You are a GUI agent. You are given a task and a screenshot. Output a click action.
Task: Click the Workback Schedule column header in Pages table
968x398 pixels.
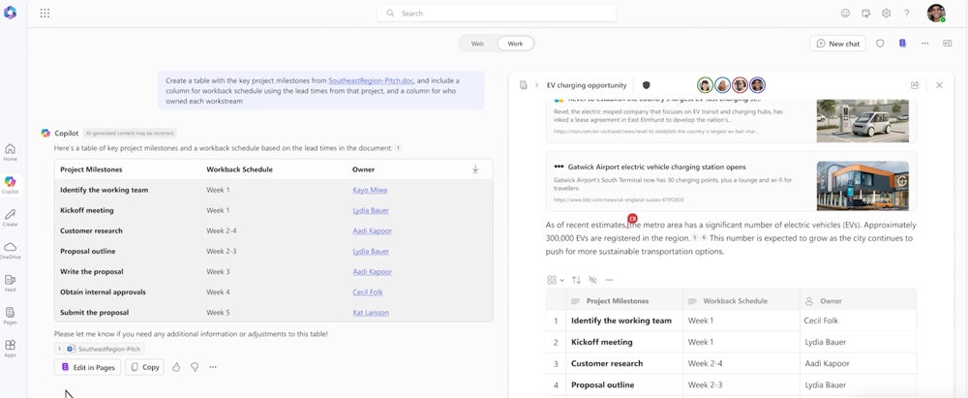tap(741, 301)
